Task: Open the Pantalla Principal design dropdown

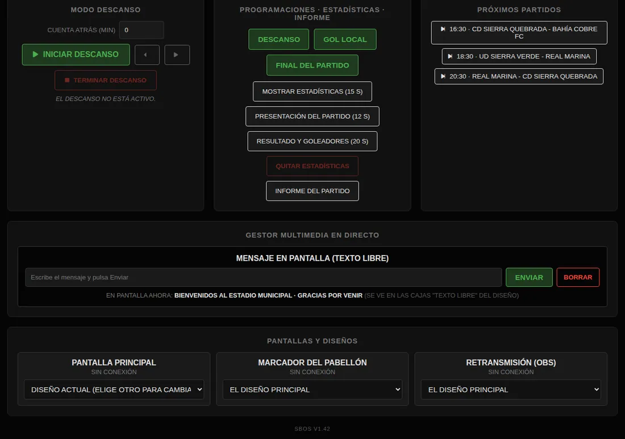Action: click(114, 390)
